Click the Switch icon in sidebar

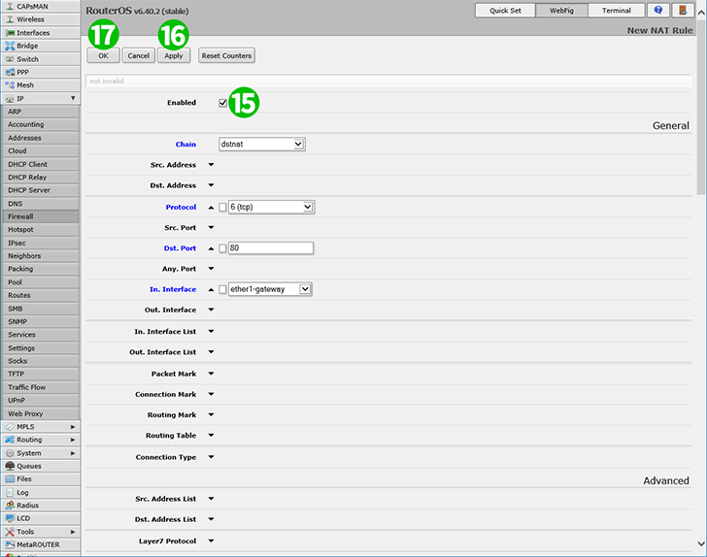[x=10, y=59]
